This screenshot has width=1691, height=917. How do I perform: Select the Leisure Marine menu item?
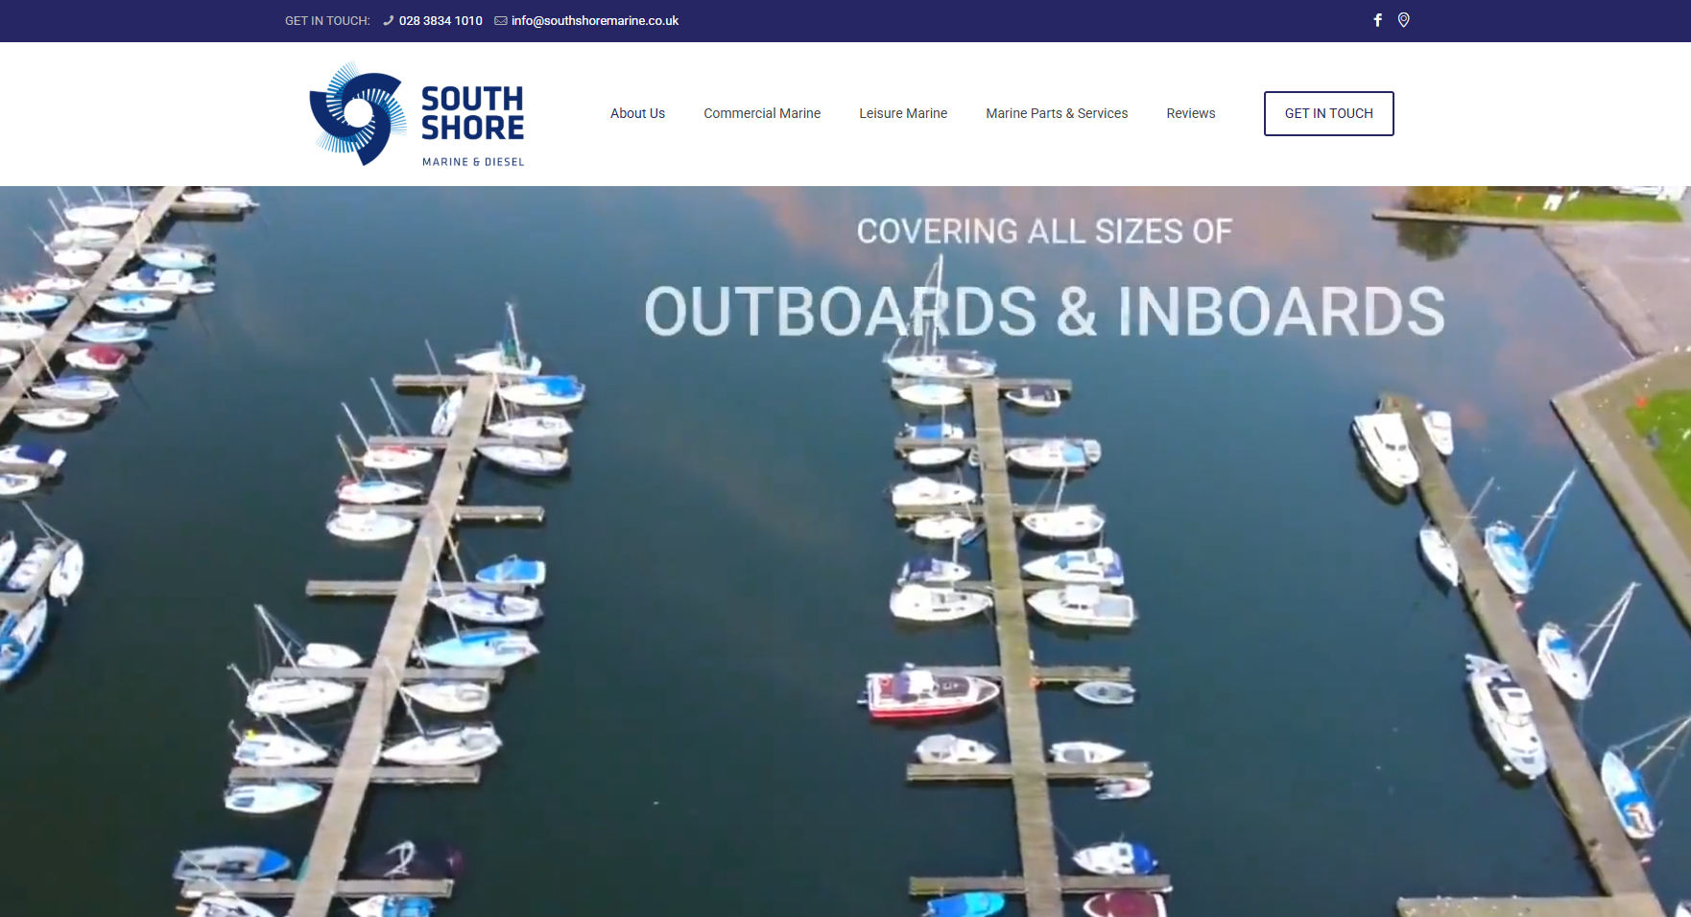(x=903, y=113)
